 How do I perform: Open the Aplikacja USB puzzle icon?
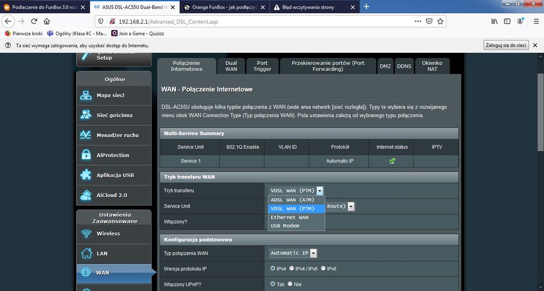pyautogui.click(x=85, y=175)
